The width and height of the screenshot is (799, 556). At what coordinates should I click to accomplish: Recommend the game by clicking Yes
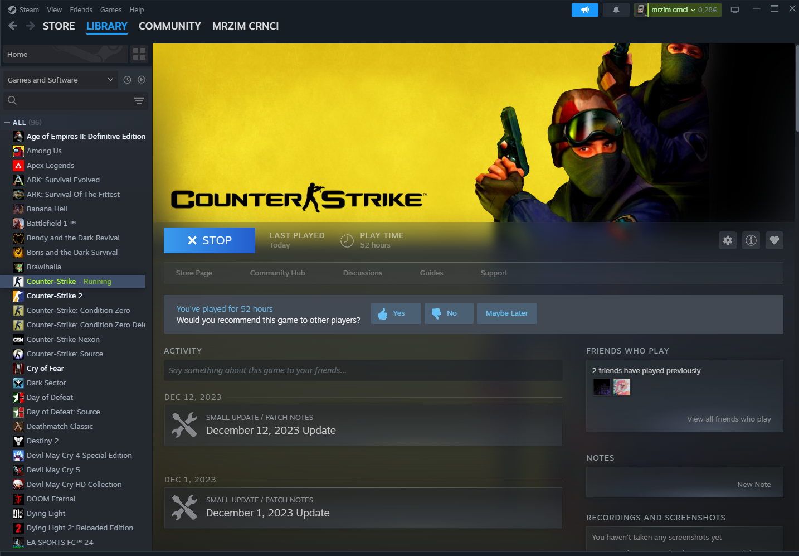click(396, 313)
